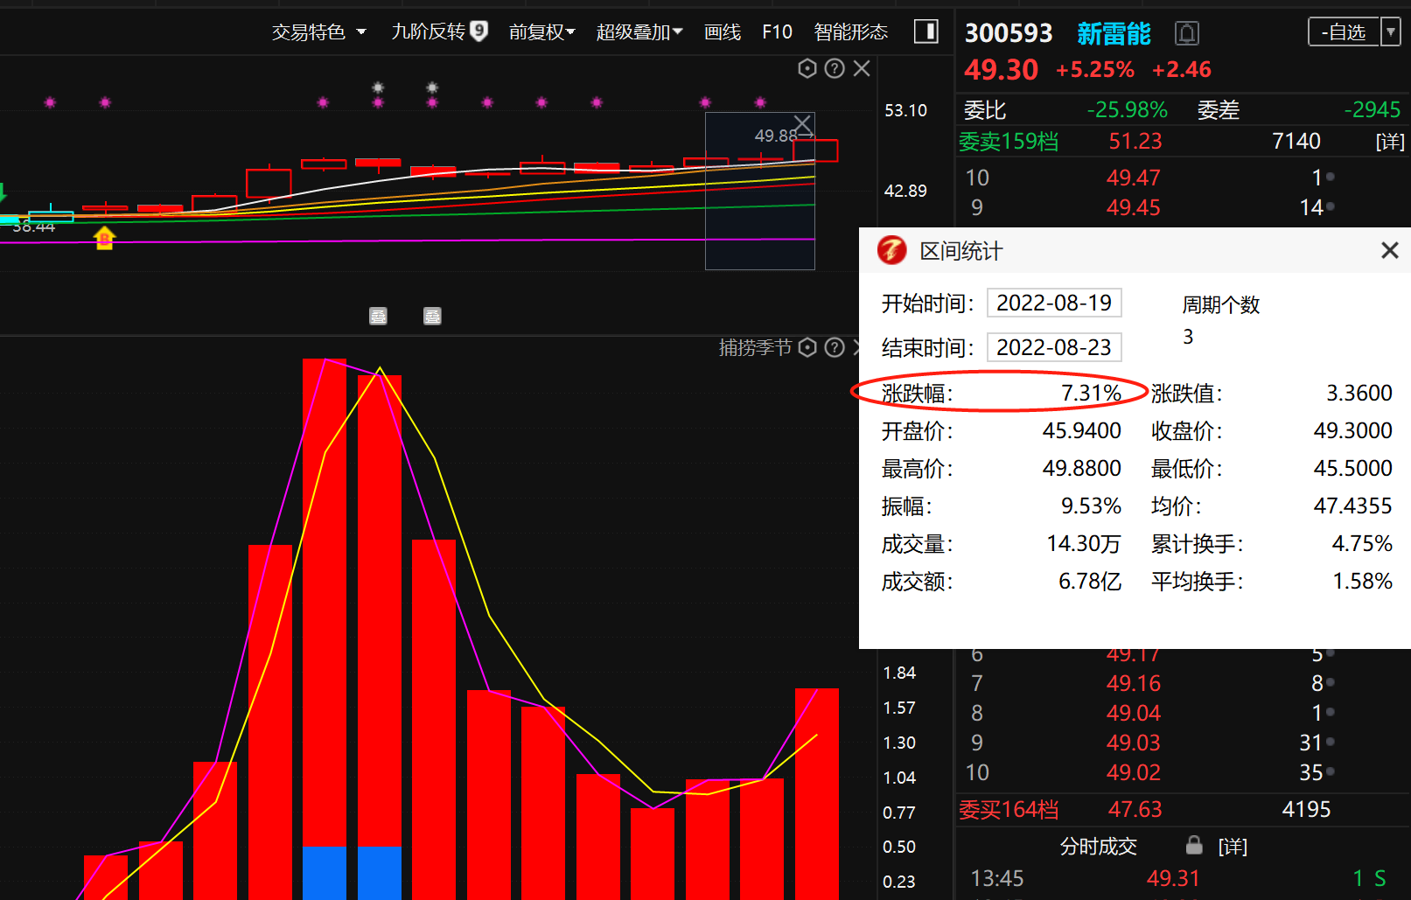Click the tallest red volume bar
1411x900 pixels.
325,602
